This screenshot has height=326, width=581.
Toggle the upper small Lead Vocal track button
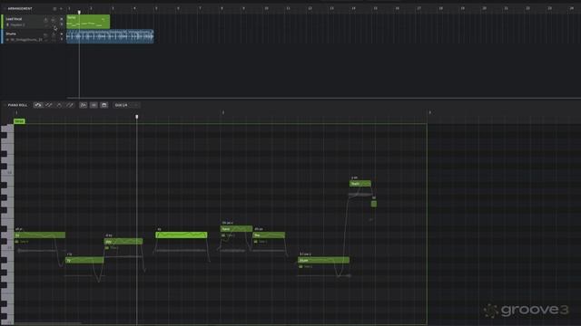pos(62,19)
